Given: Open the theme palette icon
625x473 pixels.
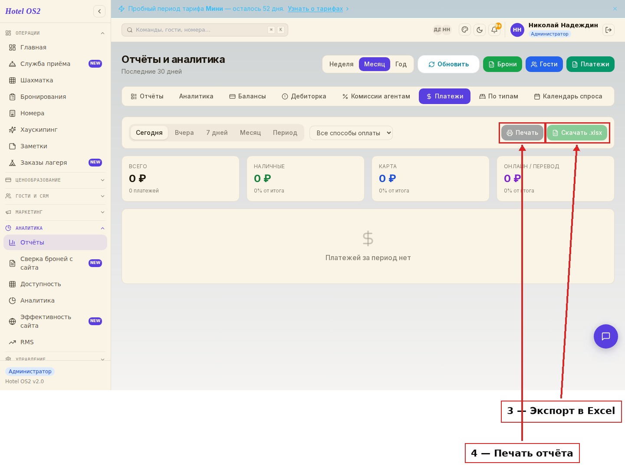Looking at the screenshot, I should coord(465,30).
